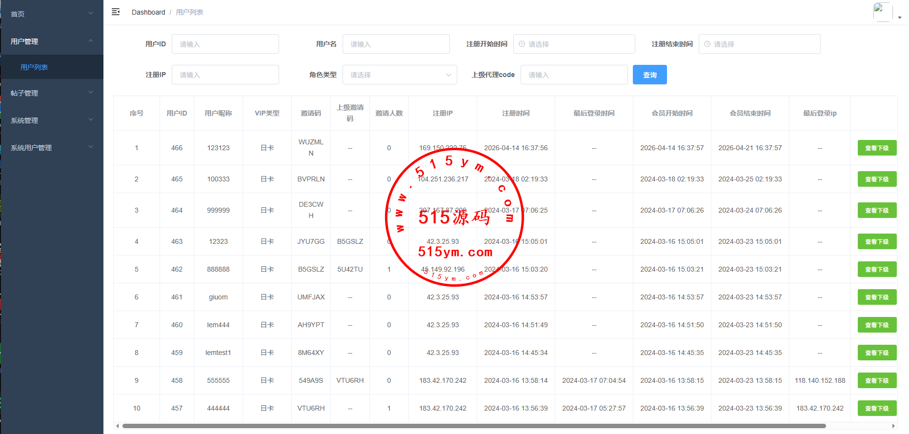Open the 首页 sidebar menu item
Screen dimensions: 909x434
coord(51,14)
